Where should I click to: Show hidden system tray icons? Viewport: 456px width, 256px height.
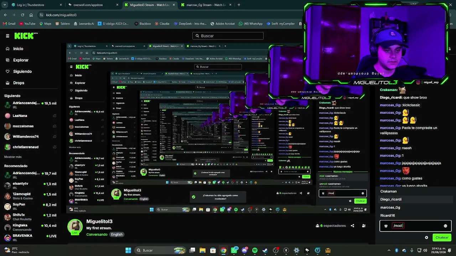coord(389,250)
